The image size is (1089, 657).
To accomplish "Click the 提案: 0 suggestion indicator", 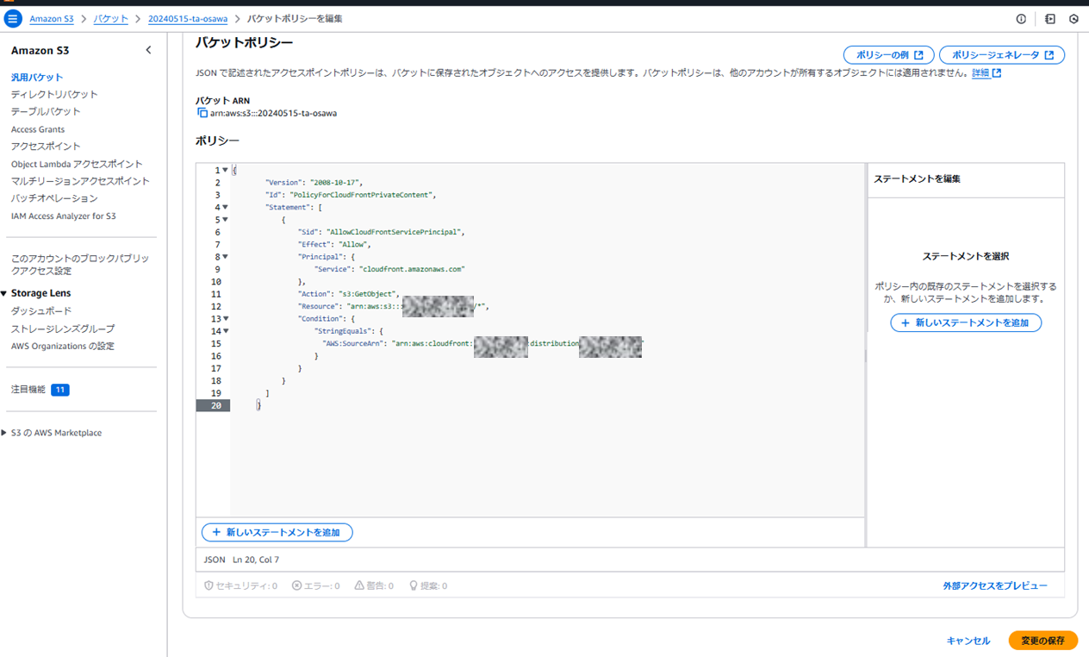I will pyautogui.click(x=427, y=585).
